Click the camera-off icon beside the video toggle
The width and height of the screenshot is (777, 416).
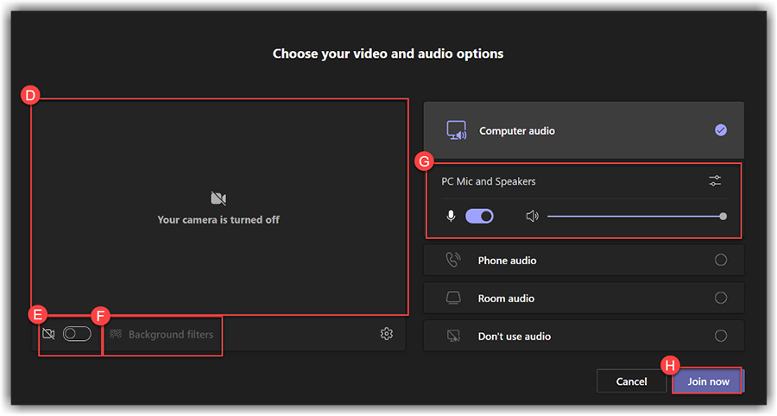click(48, 334)
